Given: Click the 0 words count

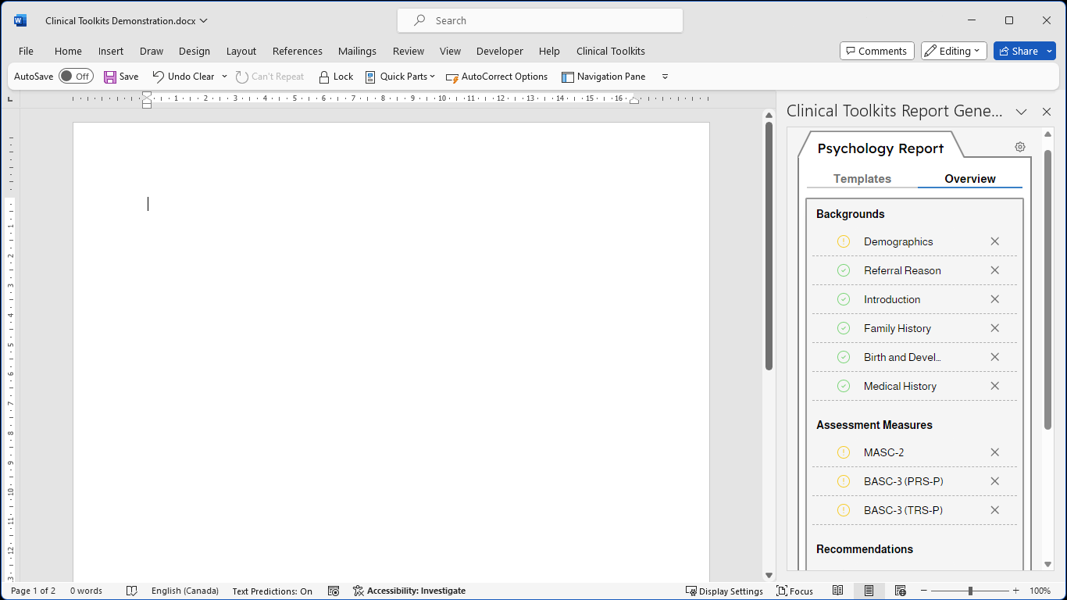Looking at the screenshot, I should tap(86, 591).
